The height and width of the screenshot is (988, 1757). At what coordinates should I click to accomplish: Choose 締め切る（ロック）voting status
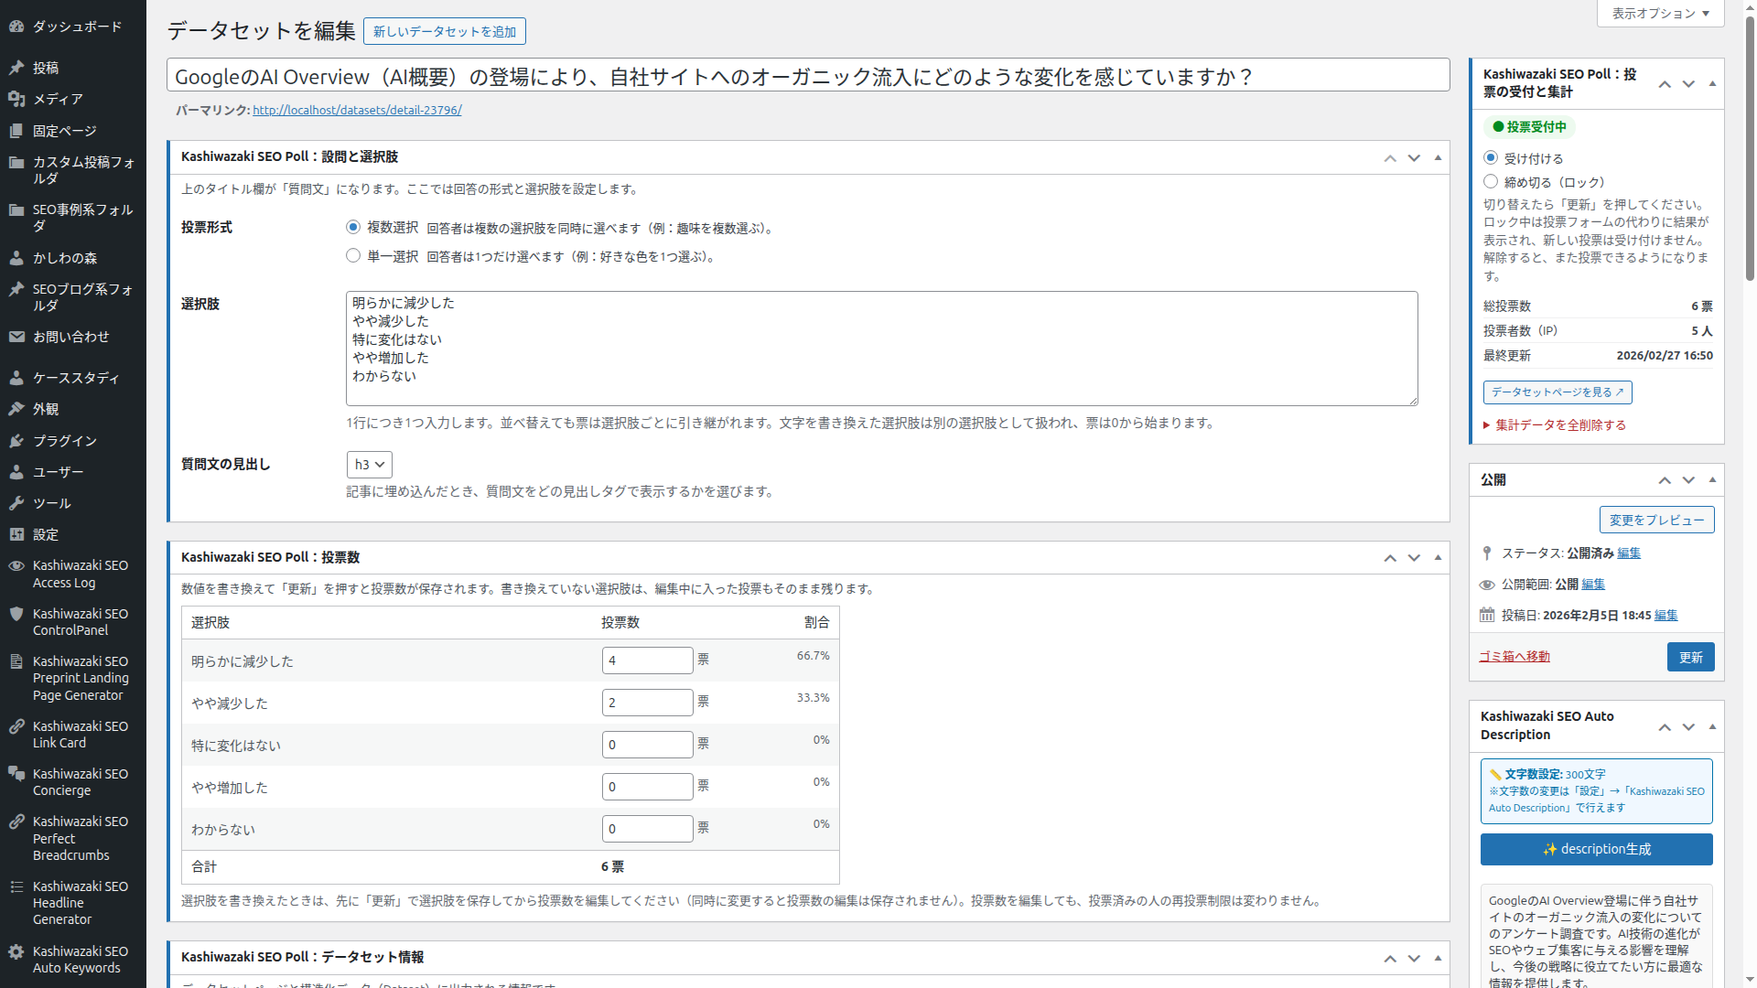click(x=1491, y=181)
